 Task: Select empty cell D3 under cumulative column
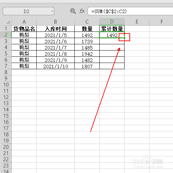[112, 41]
